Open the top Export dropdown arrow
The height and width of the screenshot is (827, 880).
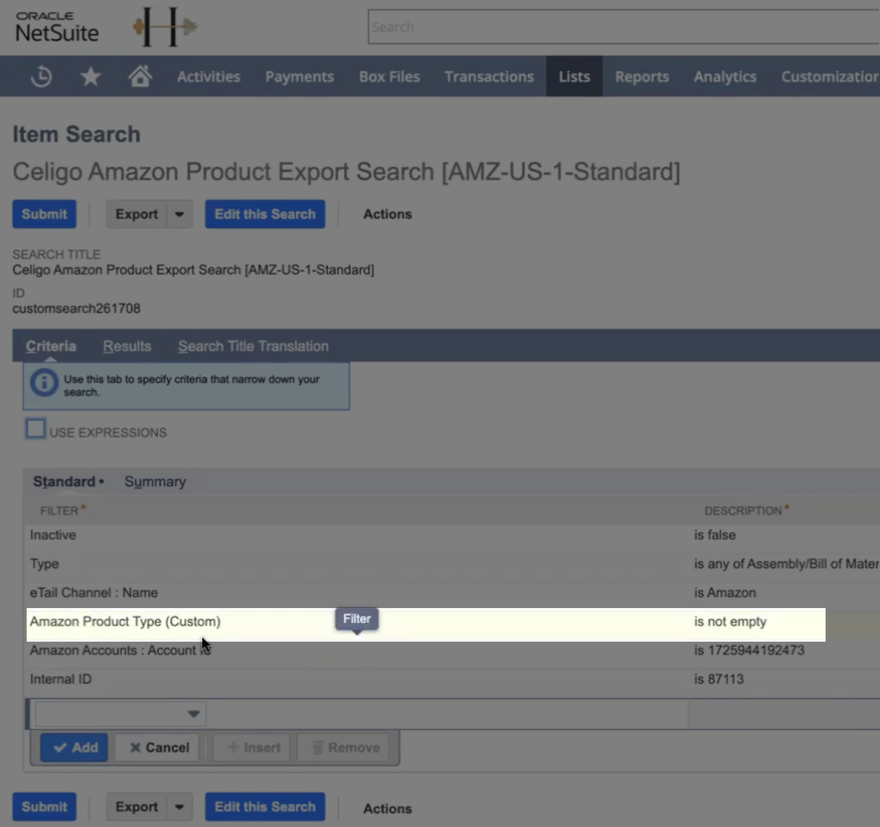pyautogui.click(x=179, y=214)
